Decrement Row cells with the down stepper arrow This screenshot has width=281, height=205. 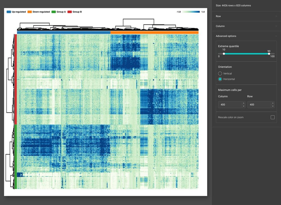[273, 106]
